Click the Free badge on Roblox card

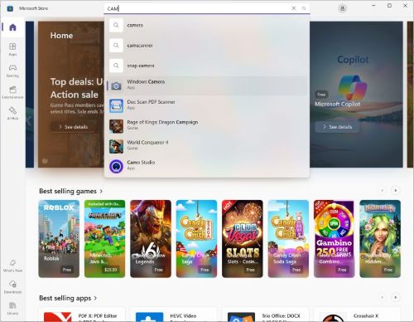(67, 270)
